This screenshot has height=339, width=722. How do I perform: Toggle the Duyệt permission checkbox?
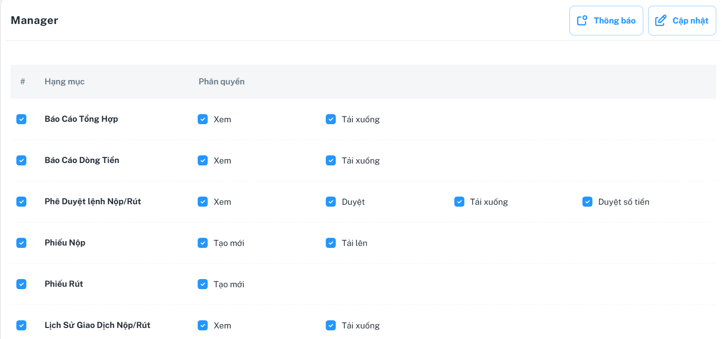click(x=331, y=202)
